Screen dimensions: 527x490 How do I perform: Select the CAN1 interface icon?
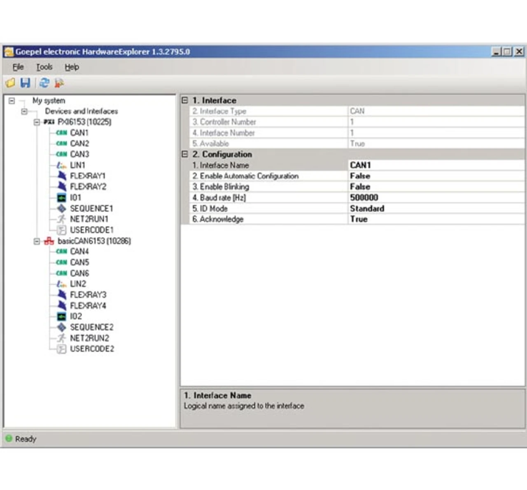tap(61, 133)
